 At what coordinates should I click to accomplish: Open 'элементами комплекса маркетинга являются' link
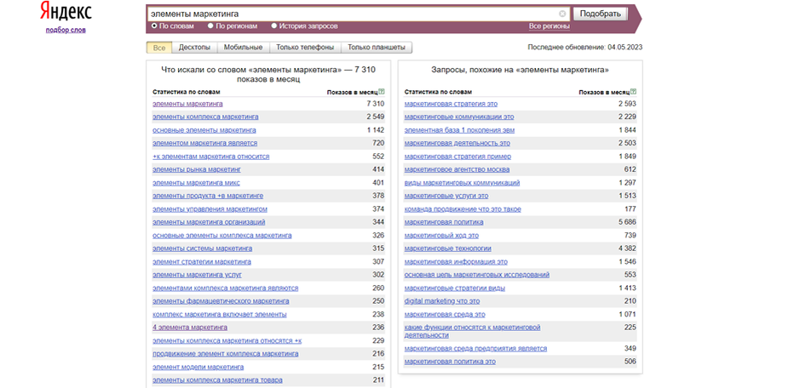tap(226, 288)
